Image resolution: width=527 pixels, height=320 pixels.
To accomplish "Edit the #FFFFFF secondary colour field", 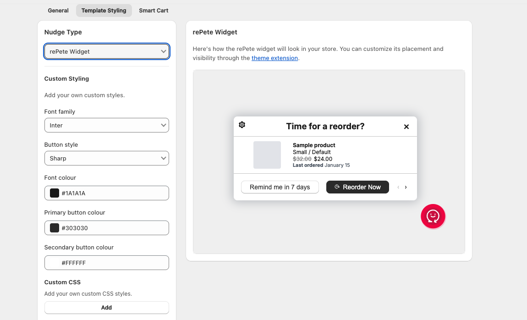I will point(106,263).
